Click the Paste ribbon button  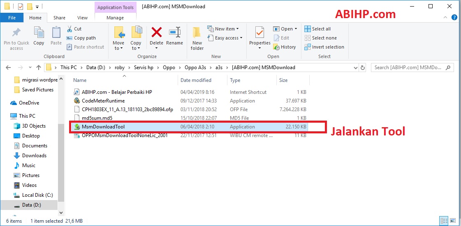click(56, 36)
